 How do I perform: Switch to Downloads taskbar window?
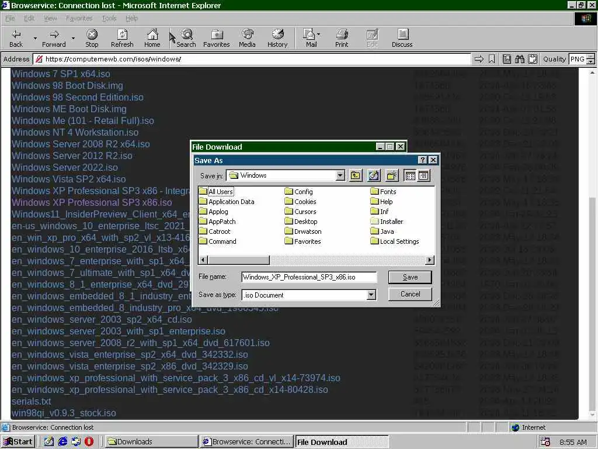pos(151,441)
